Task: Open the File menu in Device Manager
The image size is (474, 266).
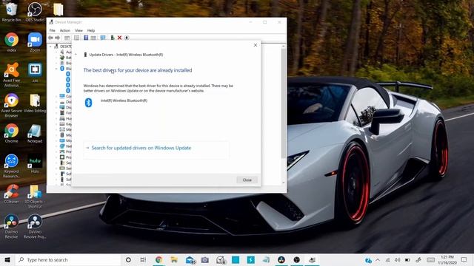Action: [x=53, y=30]
